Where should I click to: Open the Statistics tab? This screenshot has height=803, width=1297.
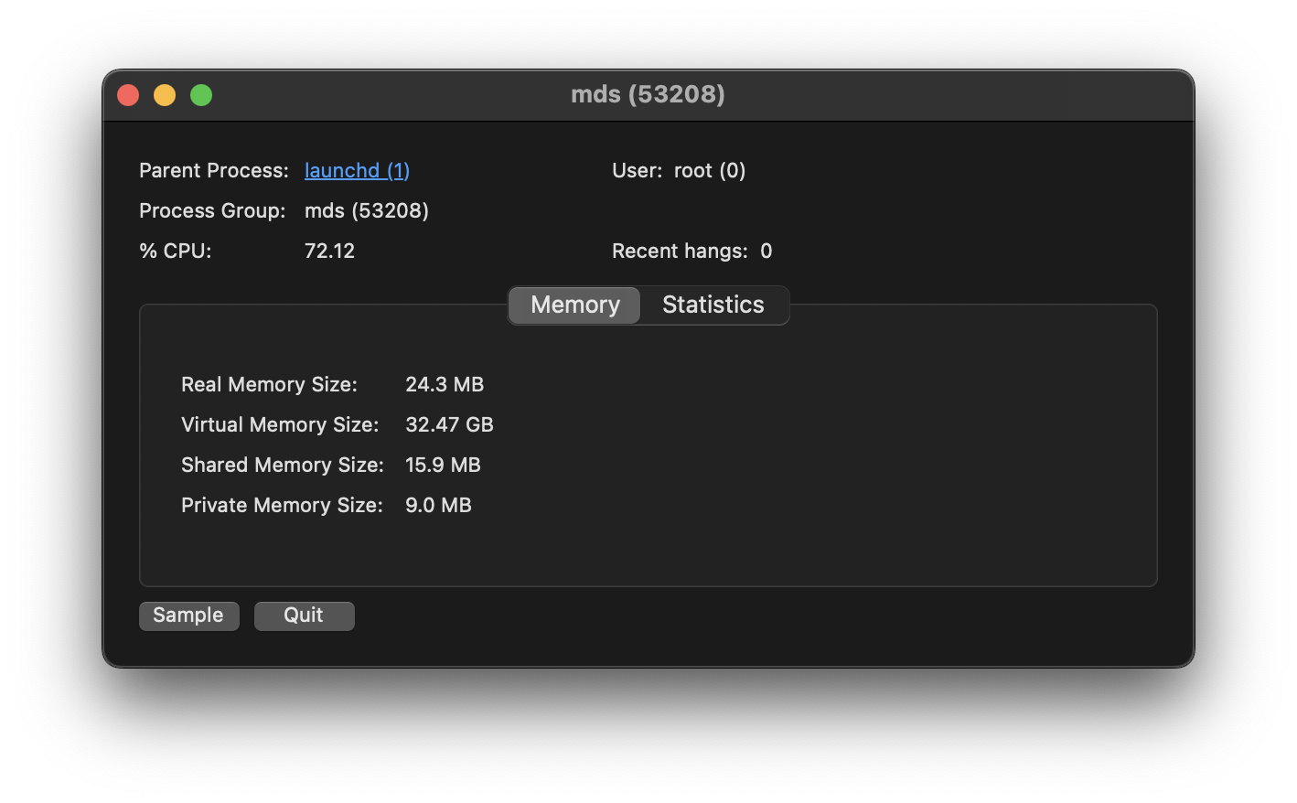coord(713,305)
